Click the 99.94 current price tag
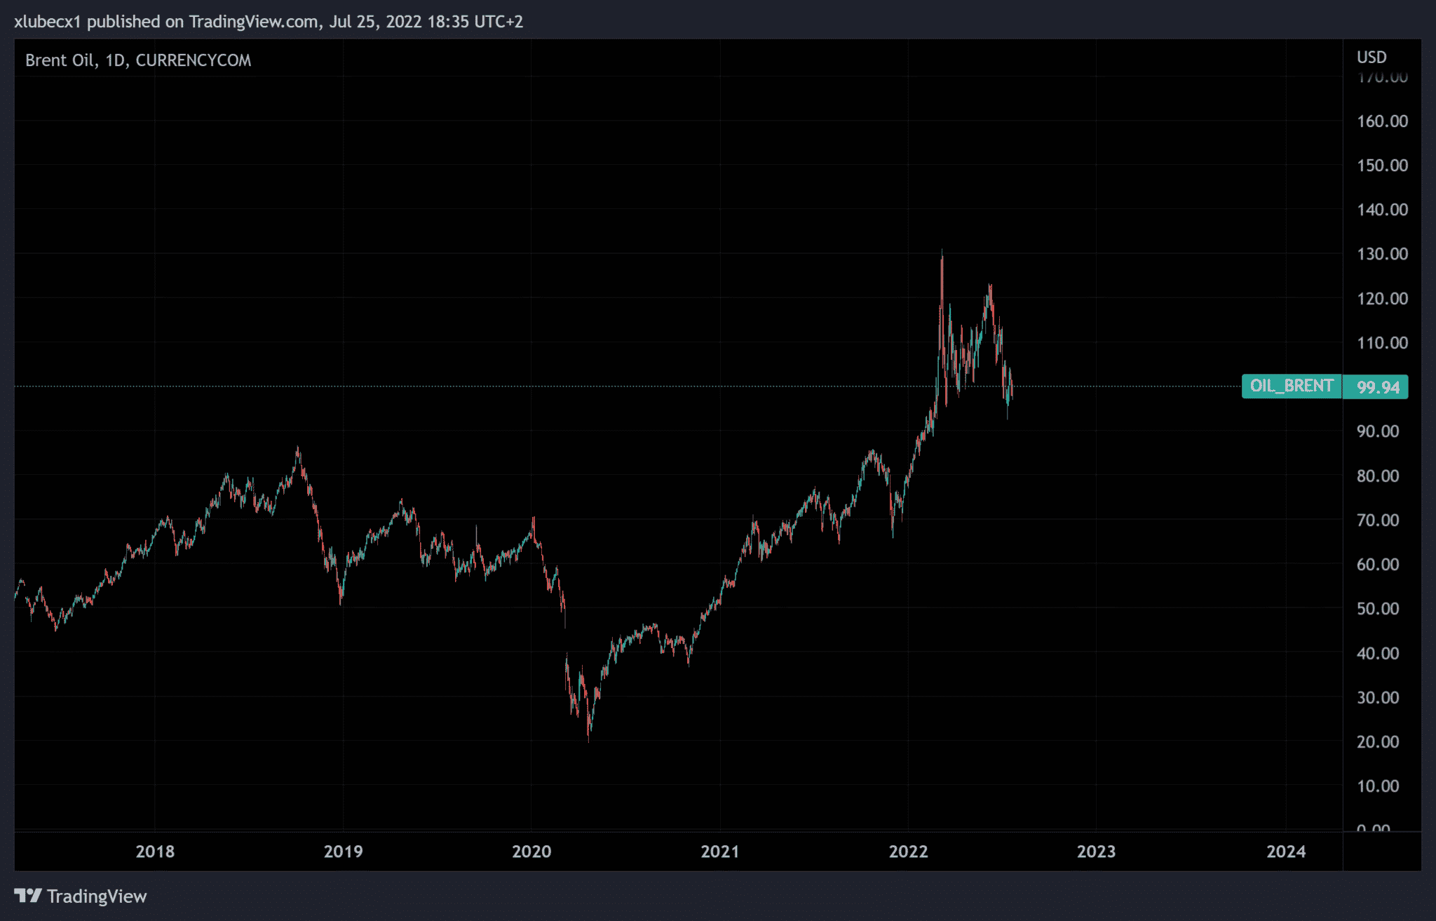This screenshot has width=1436, height=921. click(x=1377, y=387)
